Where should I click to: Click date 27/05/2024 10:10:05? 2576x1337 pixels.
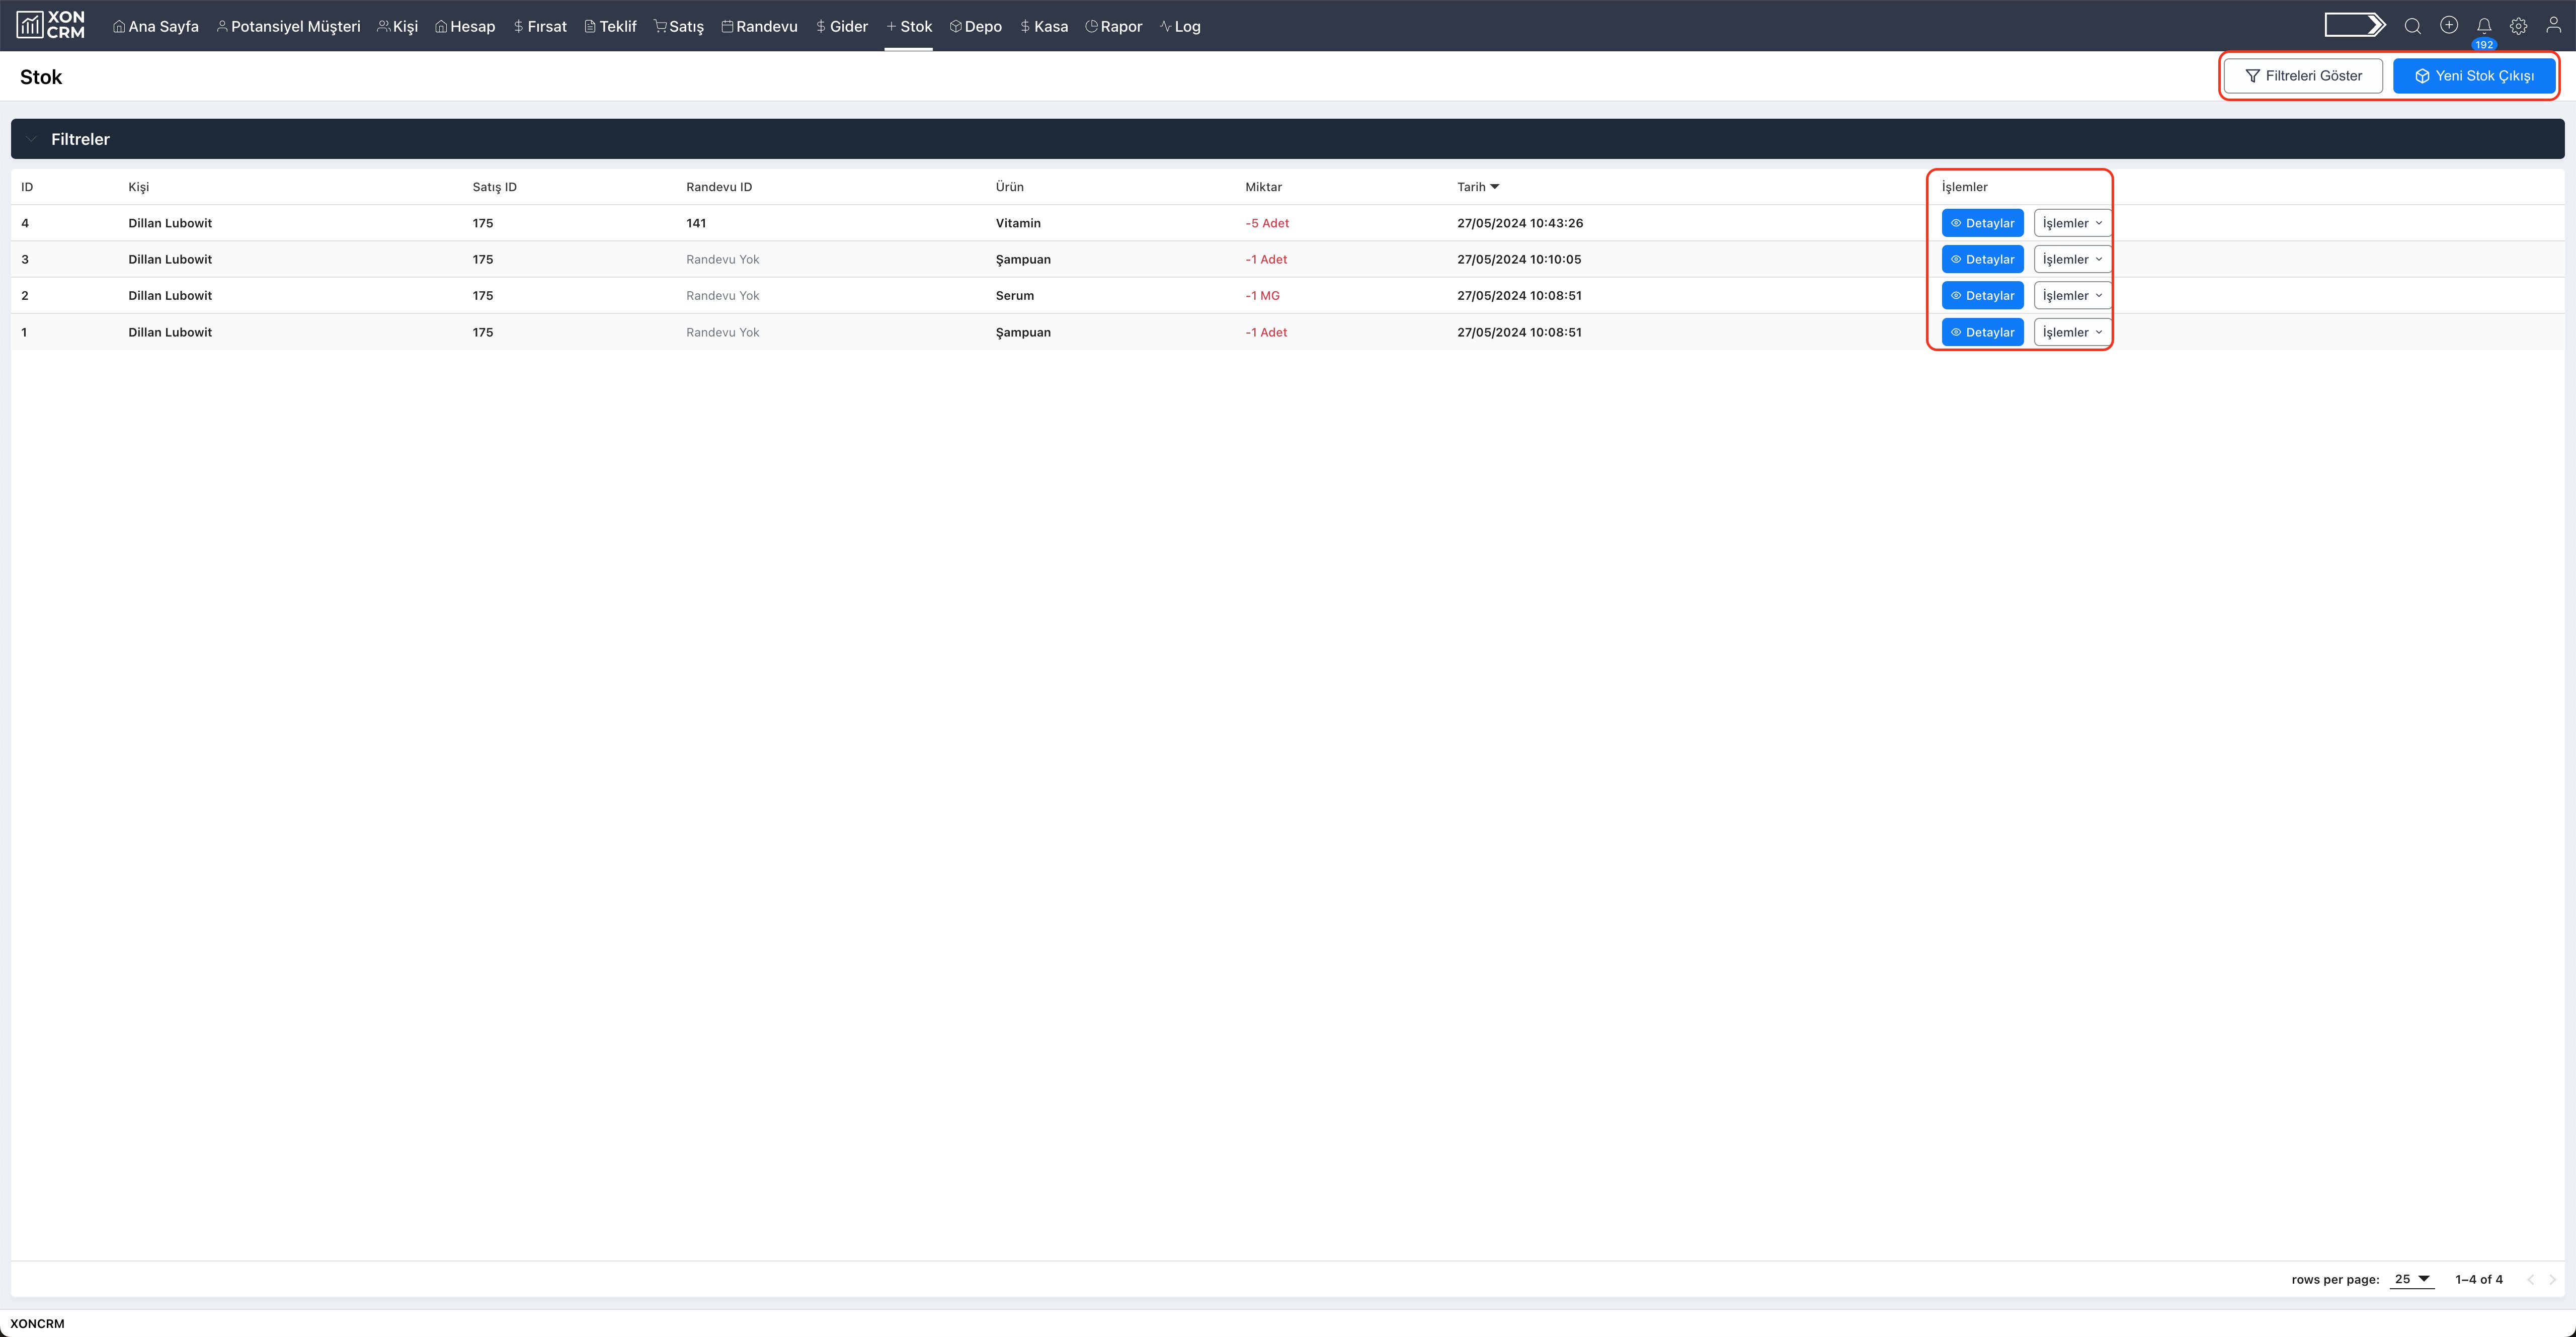click(1519, 259)
